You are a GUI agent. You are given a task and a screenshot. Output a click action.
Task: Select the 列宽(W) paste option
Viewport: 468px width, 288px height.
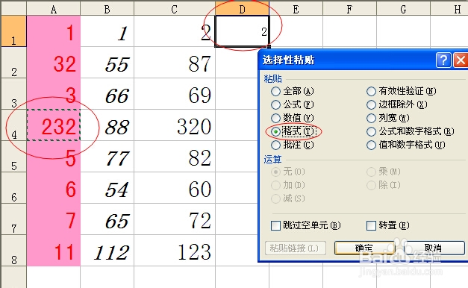click(388, 118)
